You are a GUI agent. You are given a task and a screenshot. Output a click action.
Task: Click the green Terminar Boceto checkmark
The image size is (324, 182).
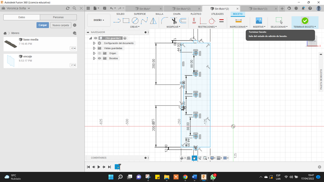click(305, 21)
